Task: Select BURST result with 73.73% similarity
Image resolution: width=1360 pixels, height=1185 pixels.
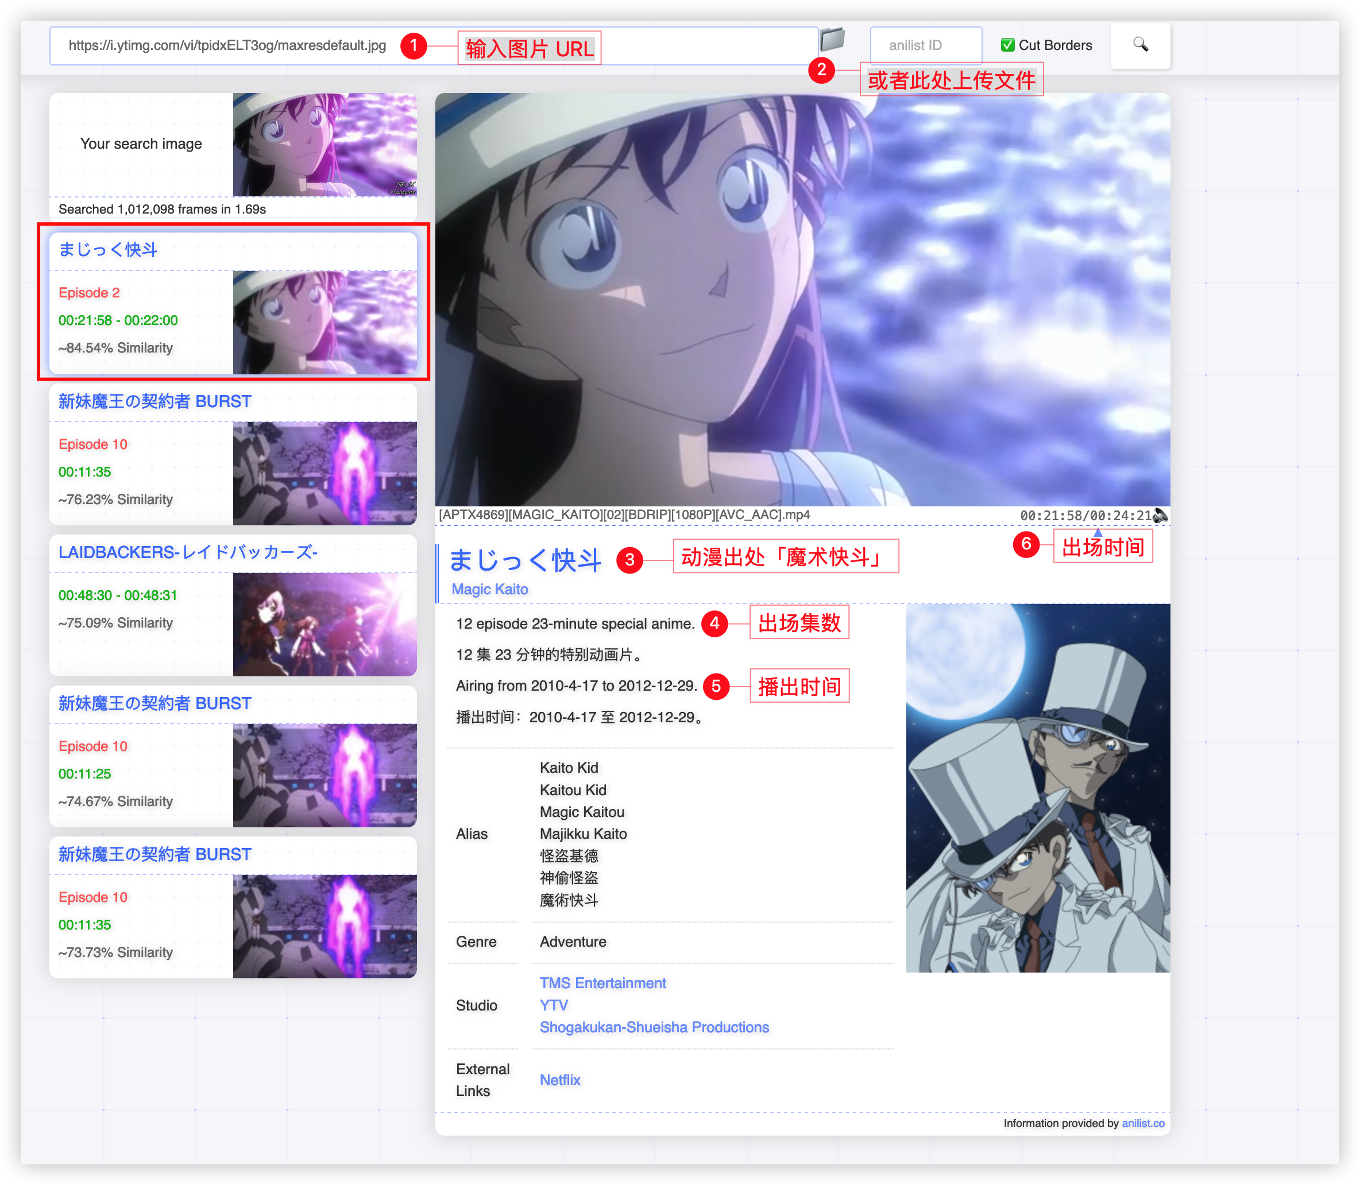Action: 233,907
